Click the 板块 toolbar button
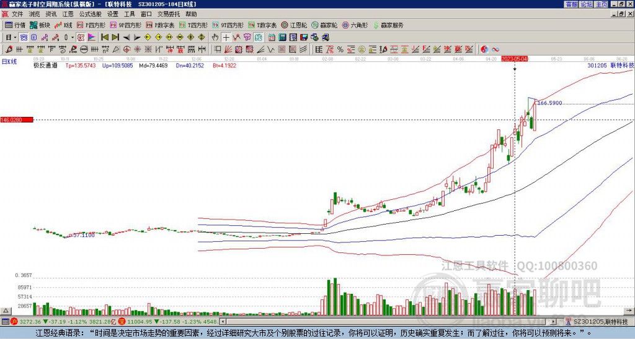This screenshot has width=635, height=339. [x=40, y=25]
